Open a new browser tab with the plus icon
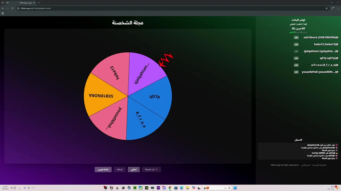Viewport: 341px width, 191px height. [39, 3]
